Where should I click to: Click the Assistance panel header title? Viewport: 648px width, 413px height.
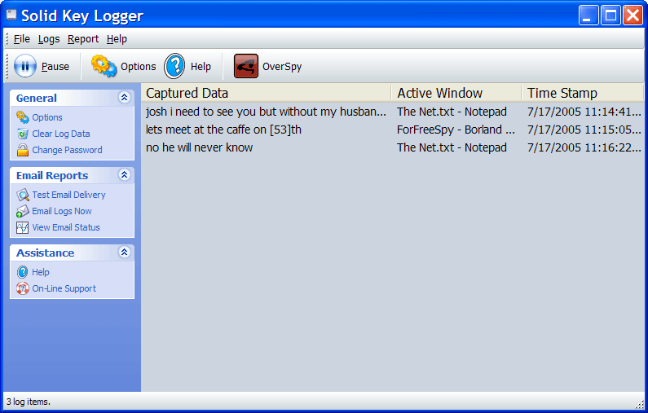point(46,253)
